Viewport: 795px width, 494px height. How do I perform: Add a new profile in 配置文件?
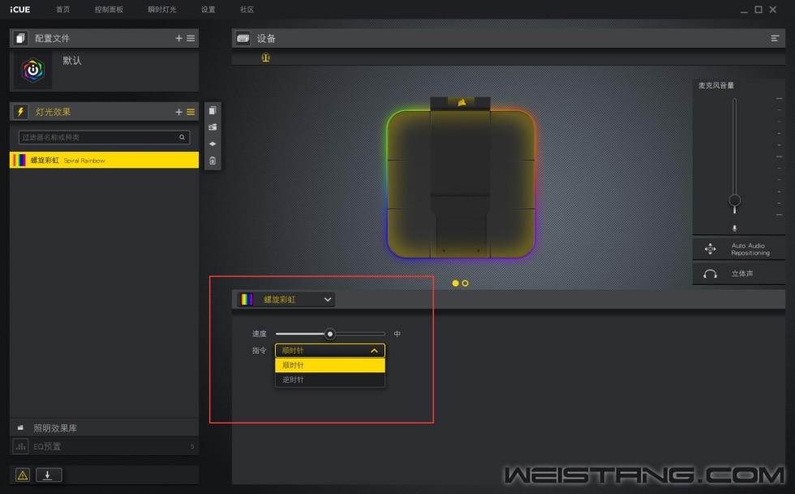178,38
